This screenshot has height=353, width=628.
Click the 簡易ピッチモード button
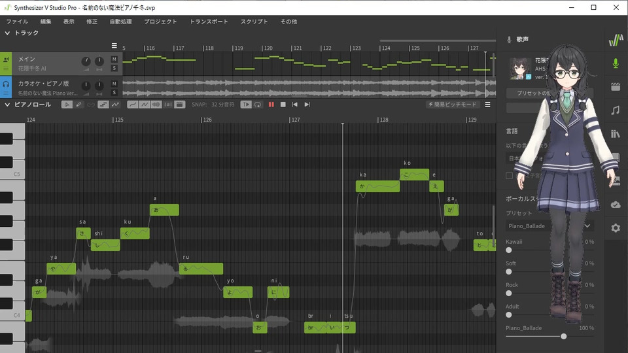(453, 105)
